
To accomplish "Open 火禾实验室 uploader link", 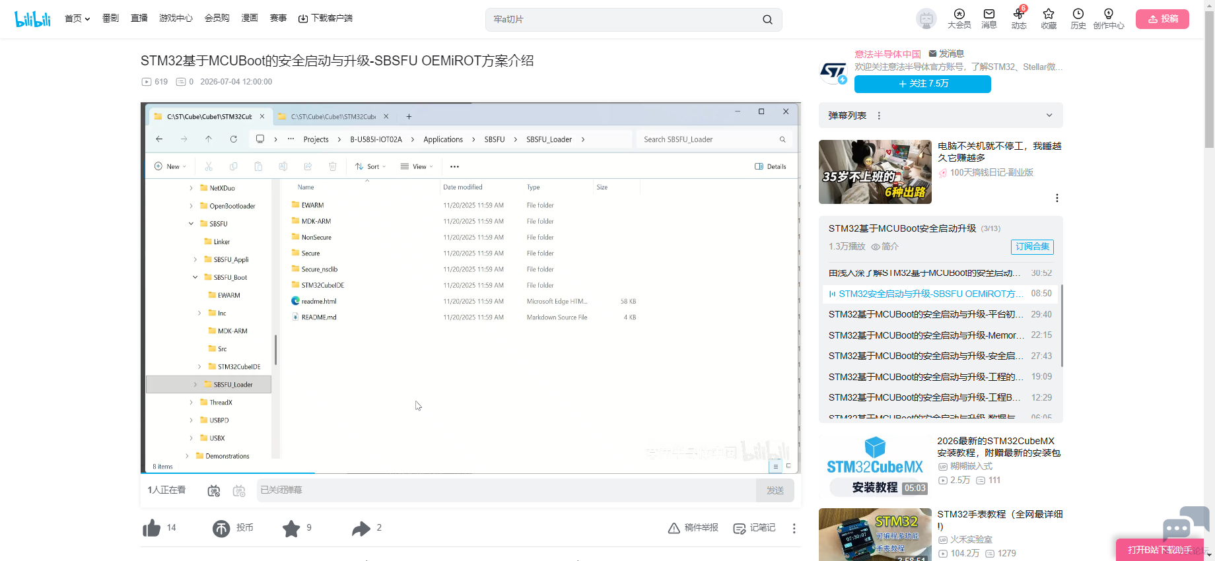I will click(x=971, y=539).
